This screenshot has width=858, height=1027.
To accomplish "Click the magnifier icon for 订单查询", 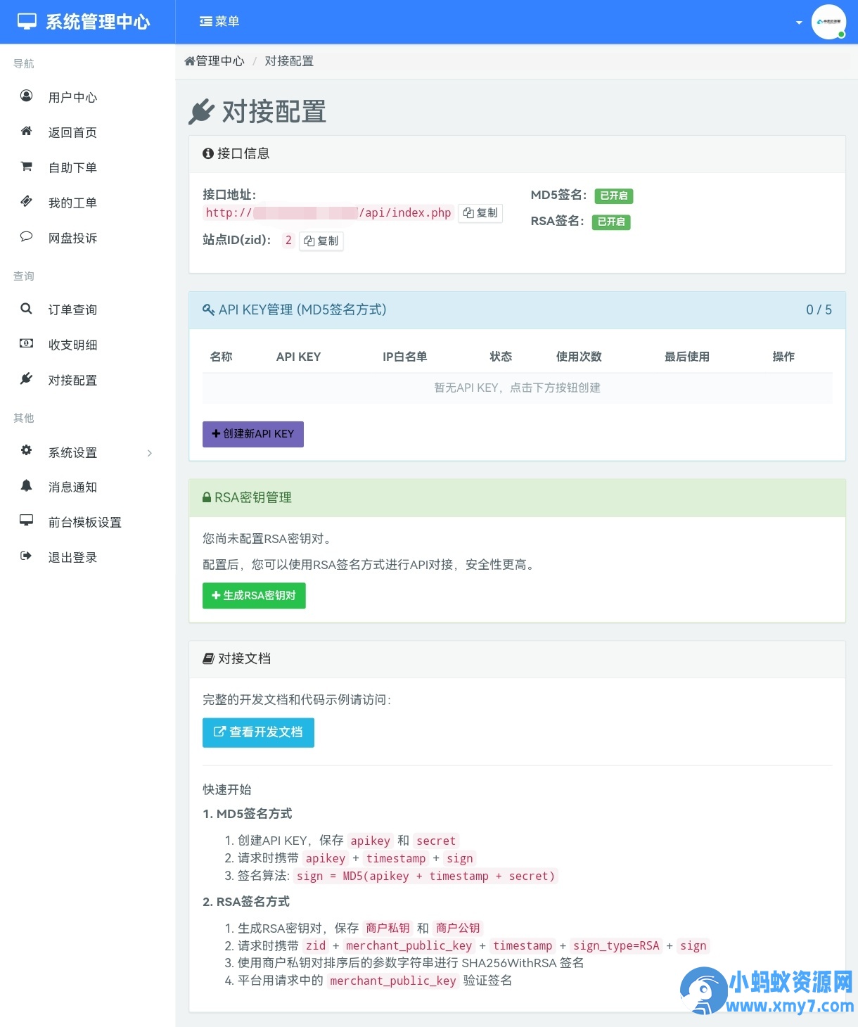I will click(x=26, y=308).
